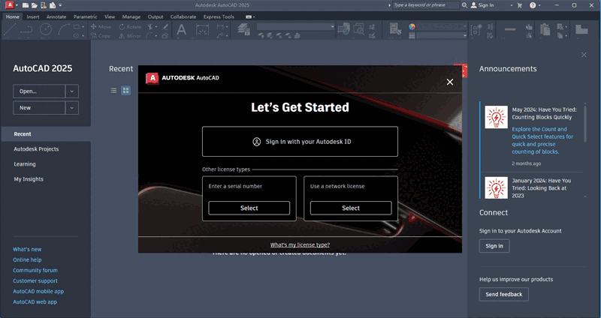Open the Counting Blocks Quickly announcement thumbnail
Screen dimensions: 601x318
coord(496,117)
